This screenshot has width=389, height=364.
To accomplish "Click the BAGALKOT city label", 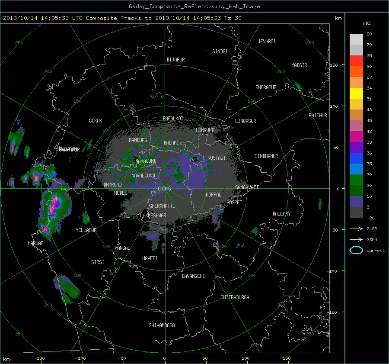I will 173,119.
